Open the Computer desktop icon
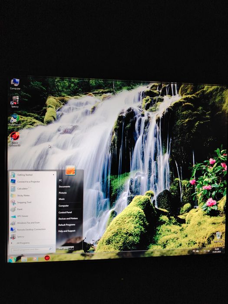The height and width of the screenshot is (304, 228). 15,84
